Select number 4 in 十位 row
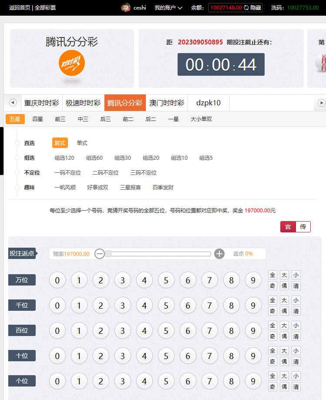 pyautogui.click(x=145, y=356)
